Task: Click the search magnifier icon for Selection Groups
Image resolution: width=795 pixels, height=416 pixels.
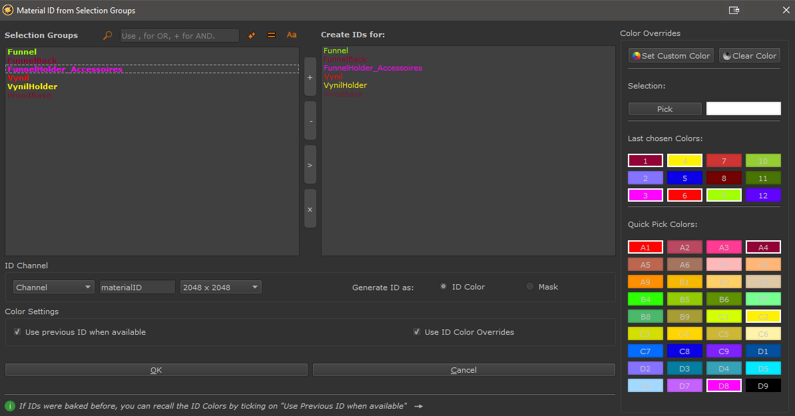Action: coord(108,36)
